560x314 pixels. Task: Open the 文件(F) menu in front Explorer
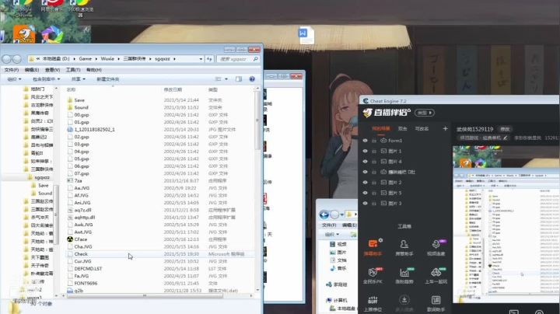point(12,70)
